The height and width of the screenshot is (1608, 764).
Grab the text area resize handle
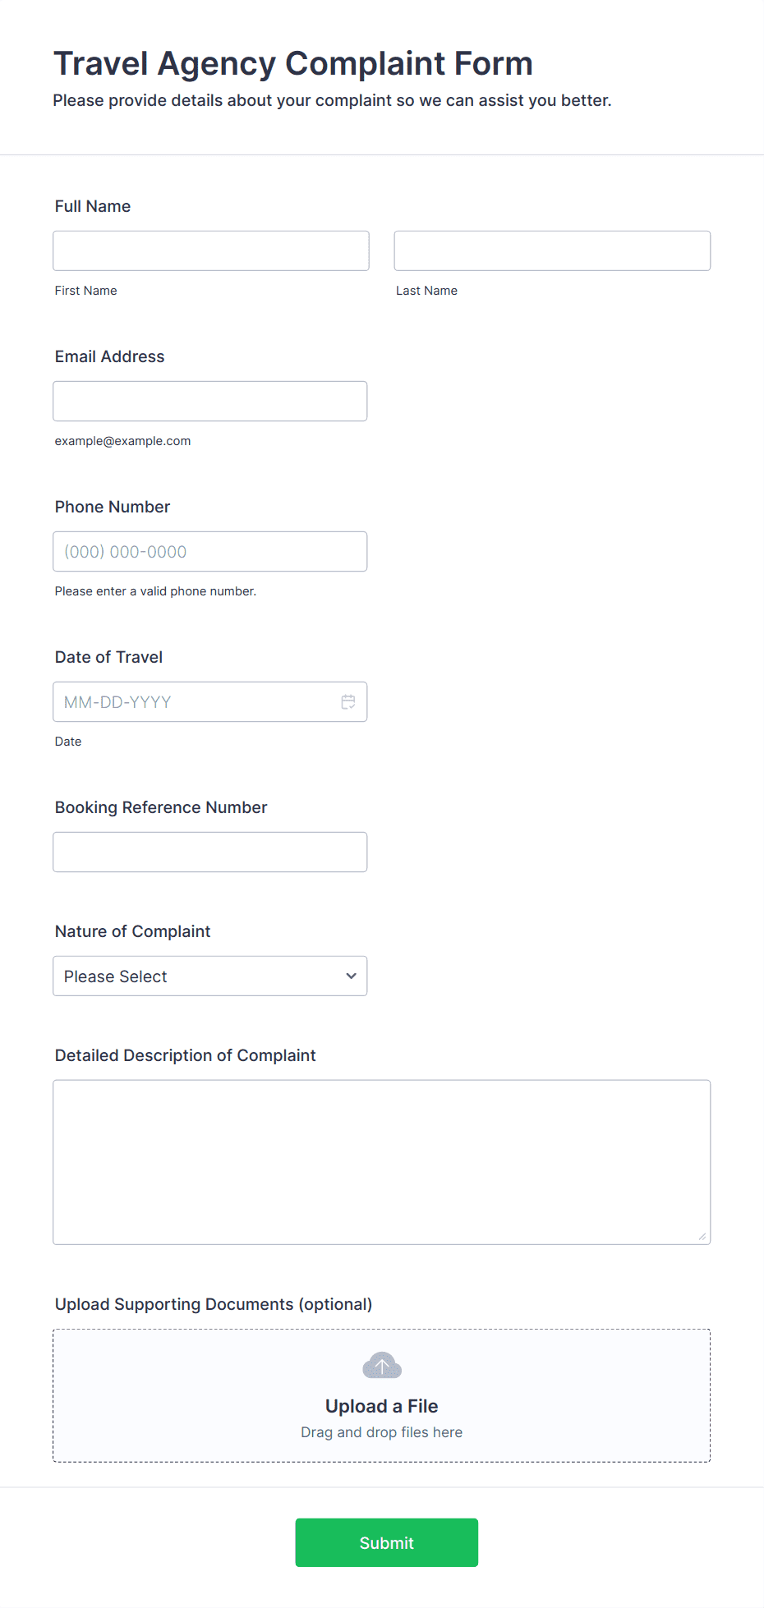point(702,1236)
